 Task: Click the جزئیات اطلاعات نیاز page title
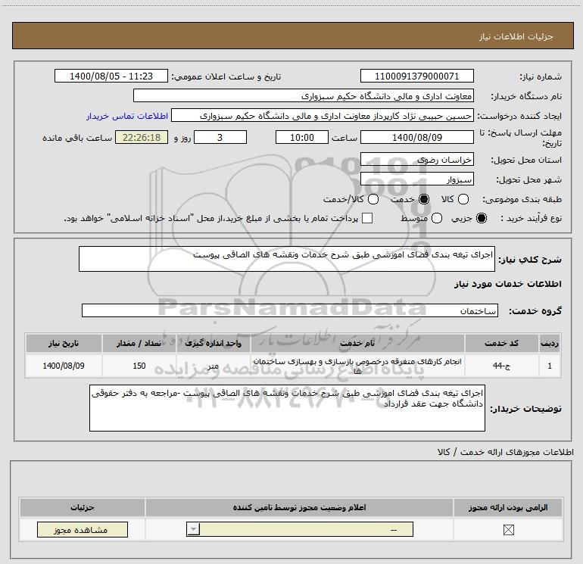516,36
